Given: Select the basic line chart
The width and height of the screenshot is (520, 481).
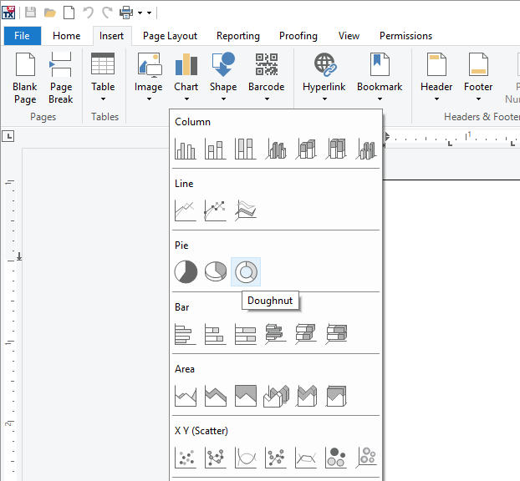Looking at the screenshot, I should click(186, 210).
